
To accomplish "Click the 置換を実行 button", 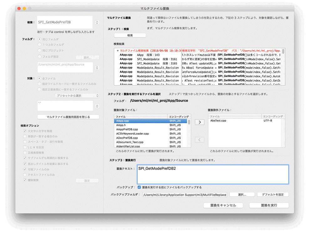I will tap(269, 205).
